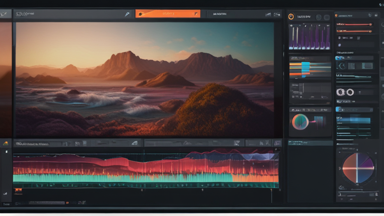
Task: Select the blue highlighted bar in the lower right list
Action: [354, 120]
